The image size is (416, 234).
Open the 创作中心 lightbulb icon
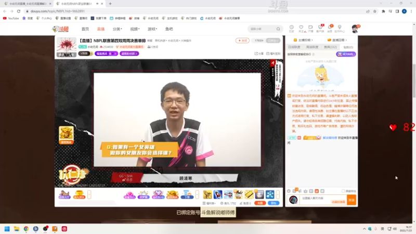340,29
